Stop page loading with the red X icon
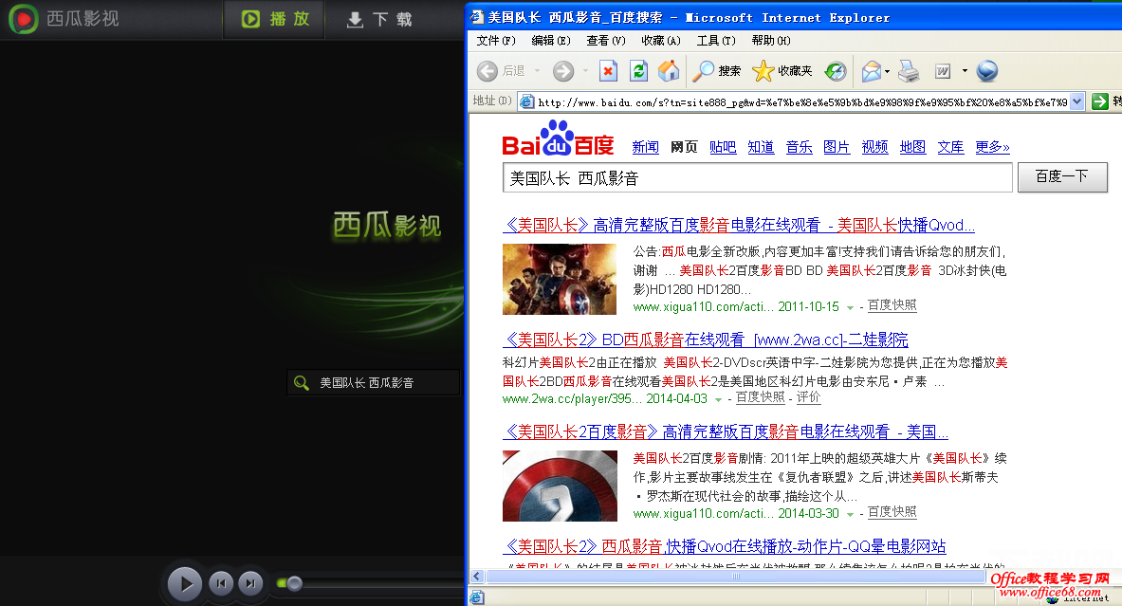The width and height of the screenshot is (1122, 606). pos(608,71)
